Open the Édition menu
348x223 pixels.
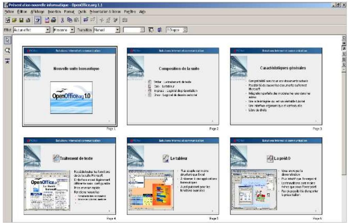[x=22, y=12]
